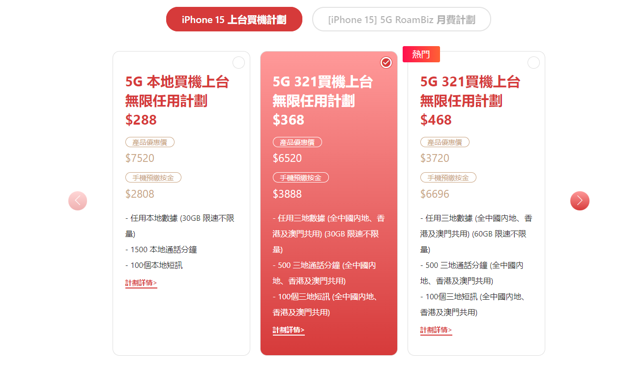Viewport: 618px width, 366px height.
Task: Open 計劃詳情 link in the $288 plan
Action: [141, 283]
